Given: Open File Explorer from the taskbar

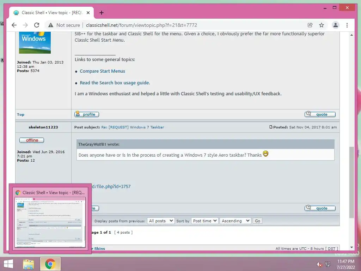Looking at the screenshot, I should (x=29, y=264).
